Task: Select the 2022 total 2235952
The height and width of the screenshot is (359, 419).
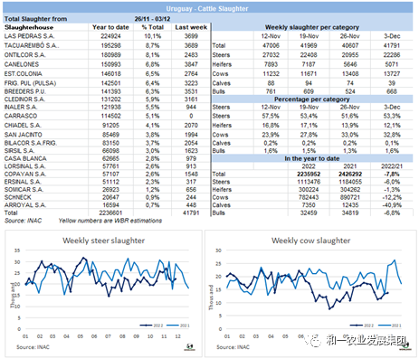Action: 309,175
